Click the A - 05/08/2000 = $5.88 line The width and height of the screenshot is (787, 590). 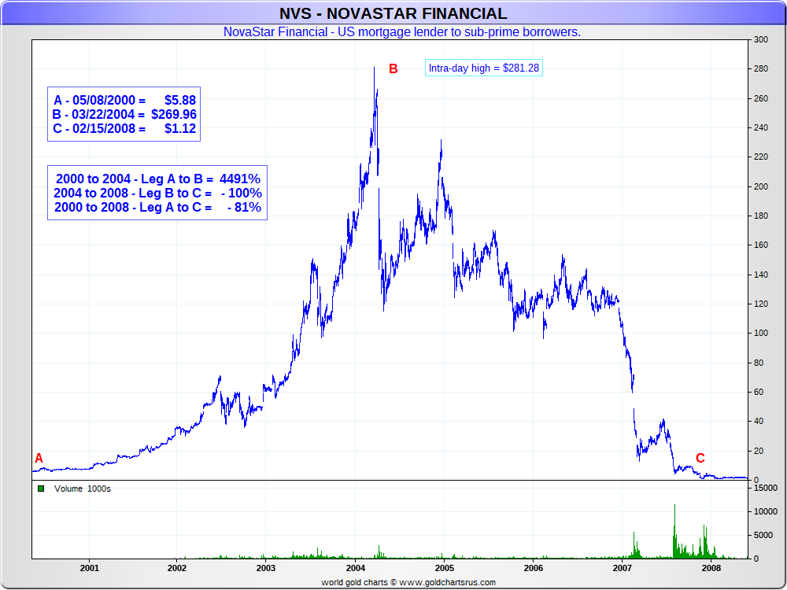point(124,101)
